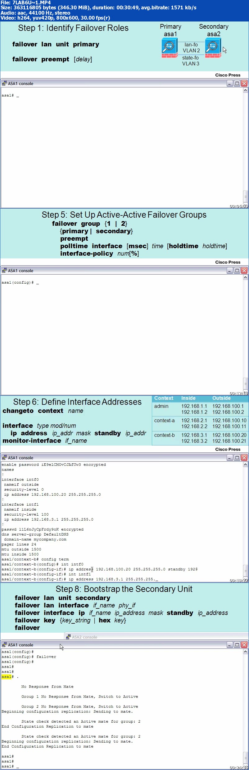Screen dimensions: 249x770
Task: Click the yellow highlighted 'asa1#' prompt
Action: (x=7, y=677)
